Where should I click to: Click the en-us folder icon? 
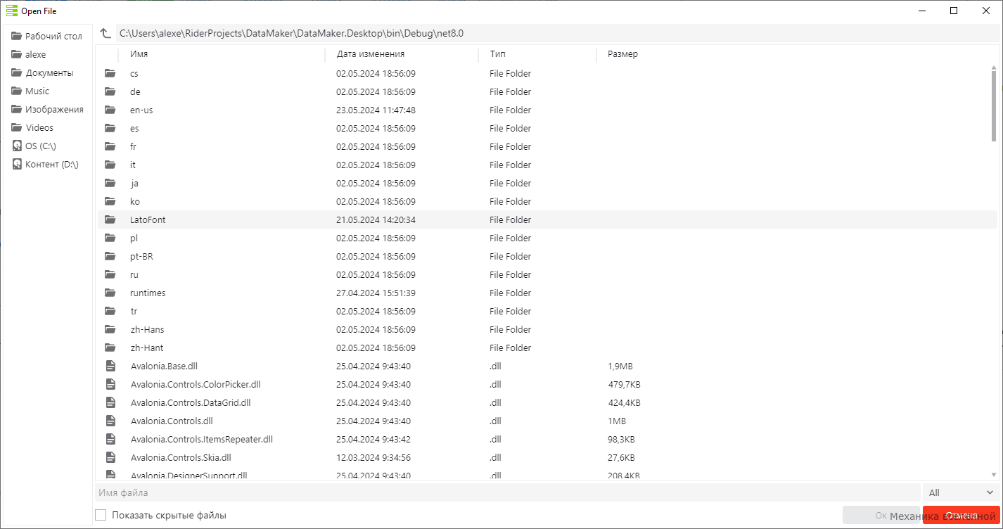pos(110,110)
